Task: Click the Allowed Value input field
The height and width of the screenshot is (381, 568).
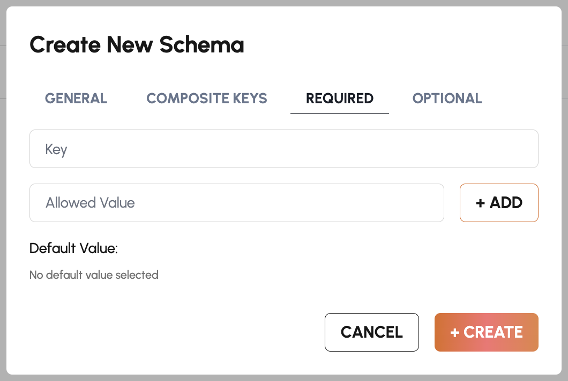Action: pos(237,202)
